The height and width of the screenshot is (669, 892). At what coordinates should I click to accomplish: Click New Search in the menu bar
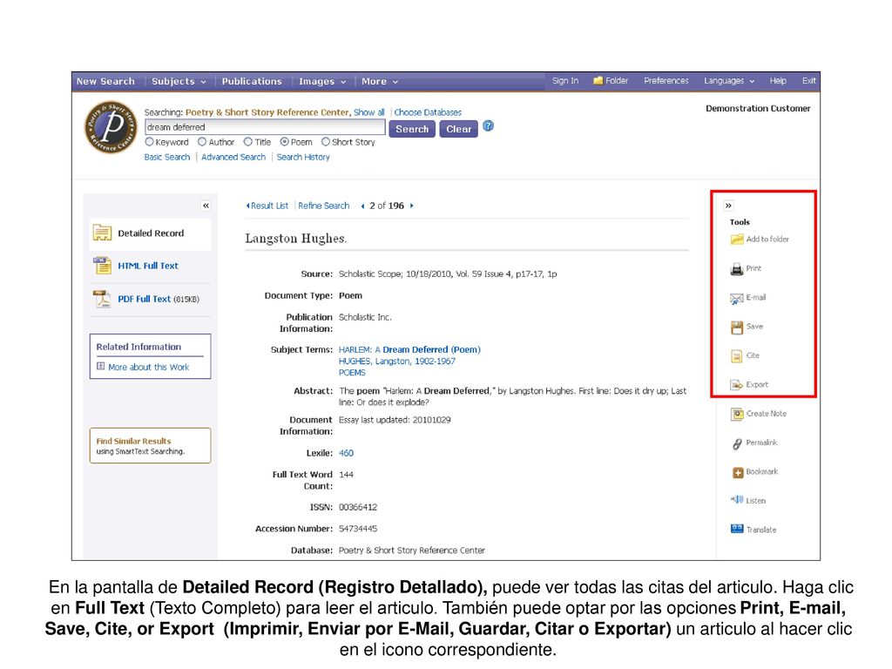point(105,81)
